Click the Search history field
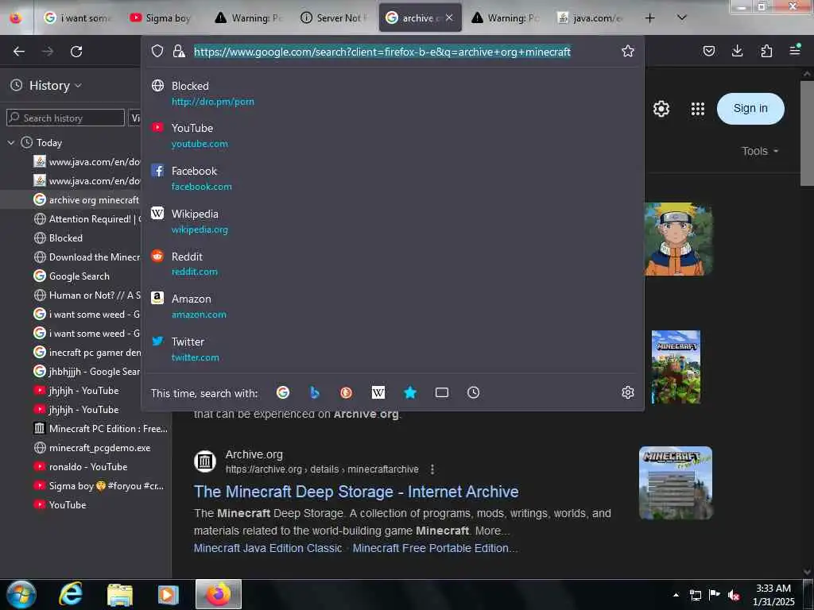 [65, 118]
